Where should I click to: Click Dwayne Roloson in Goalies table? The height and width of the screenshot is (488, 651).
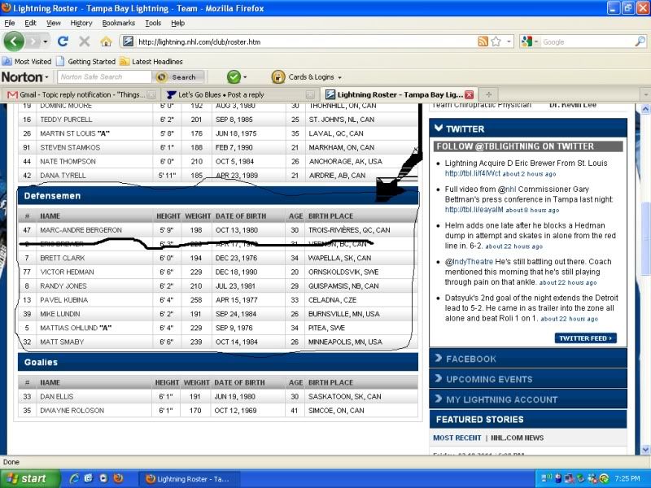coord(72,411)
